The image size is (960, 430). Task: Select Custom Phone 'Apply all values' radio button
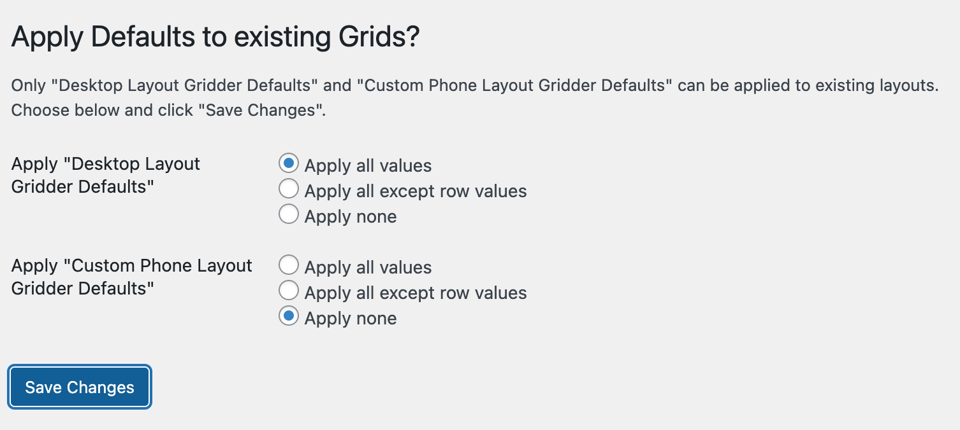pyautogui.click(x=289, y=265)
